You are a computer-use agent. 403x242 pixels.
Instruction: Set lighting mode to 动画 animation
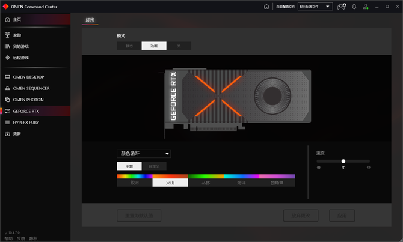154,46
